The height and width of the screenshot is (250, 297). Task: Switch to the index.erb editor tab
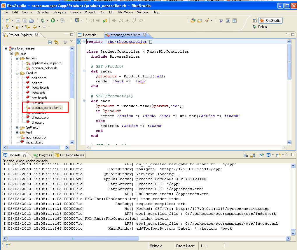tap(89, 35)
